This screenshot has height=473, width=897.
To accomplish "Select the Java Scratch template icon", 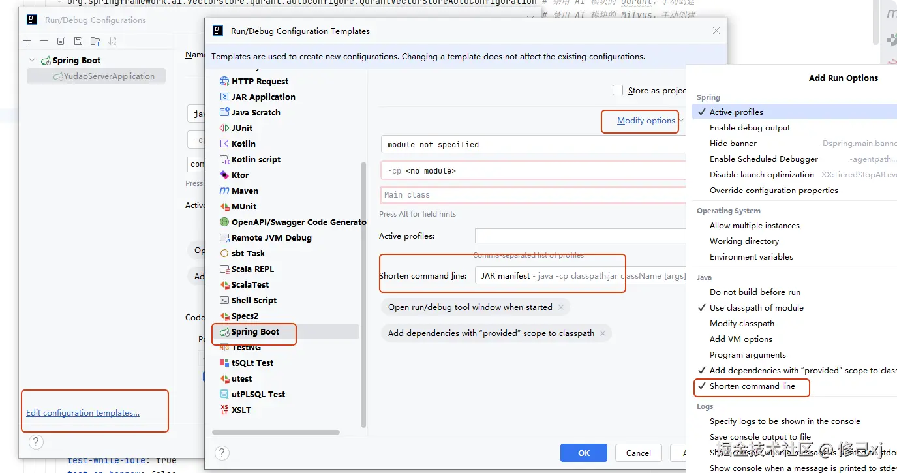I will click(x=224, y=113).
